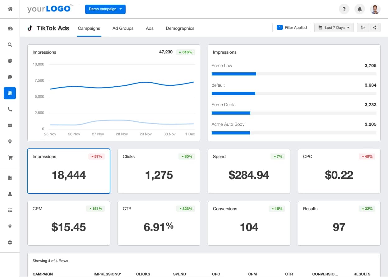Select the shopping cart sidebar icon

tap(10, 158)
